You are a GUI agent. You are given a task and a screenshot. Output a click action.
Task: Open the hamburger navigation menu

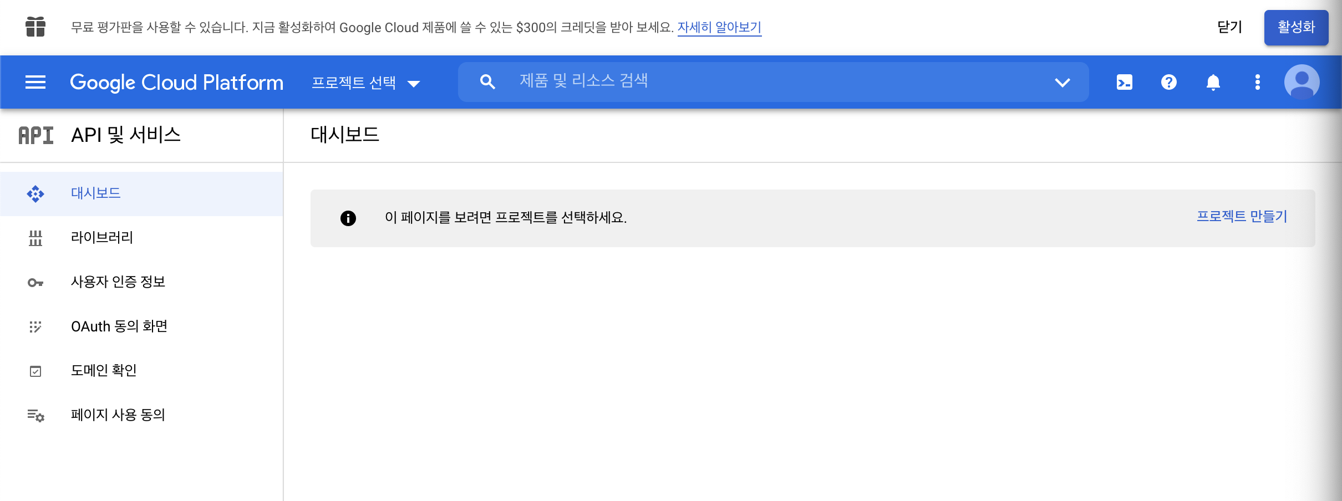35,83
